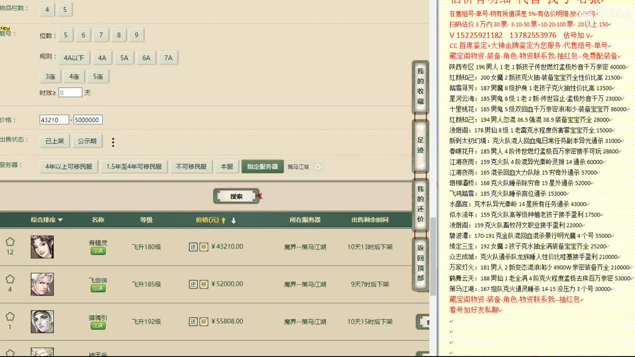Viewport: 635px width, 357px height.
Task: Remove the 策马江湖 server tag
Action: point(318,167)
